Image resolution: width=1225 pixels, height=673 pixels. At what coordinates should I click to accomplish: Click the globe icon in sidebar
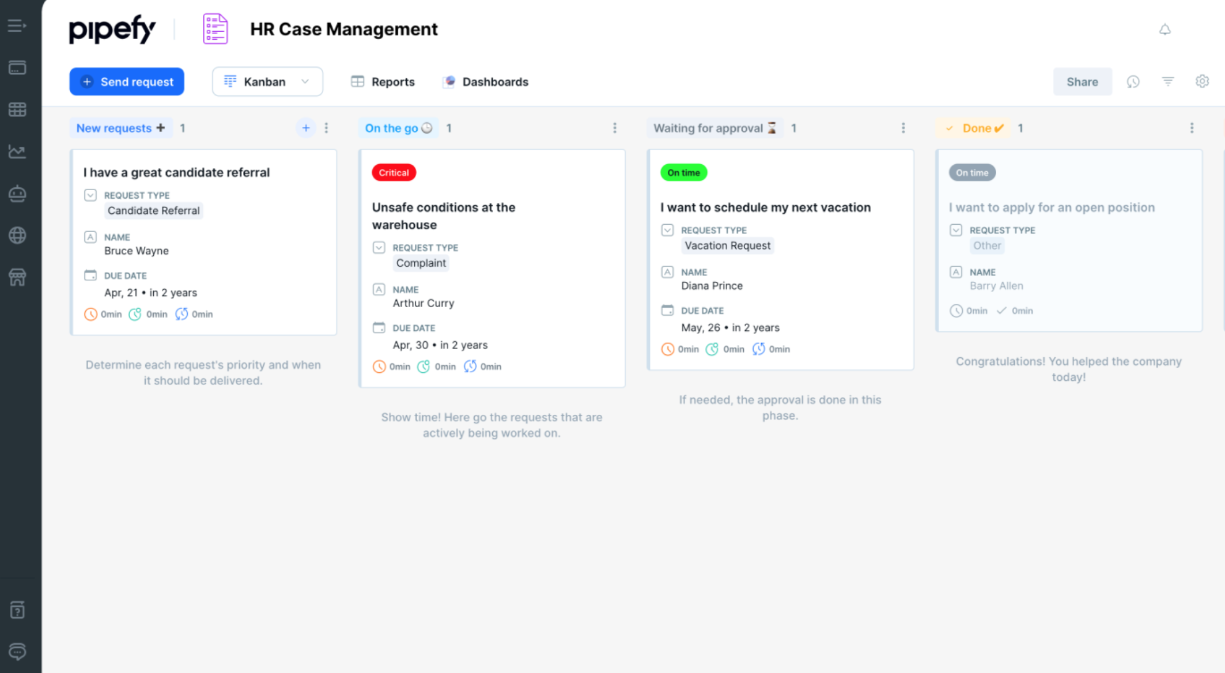[x=17, y=235]
